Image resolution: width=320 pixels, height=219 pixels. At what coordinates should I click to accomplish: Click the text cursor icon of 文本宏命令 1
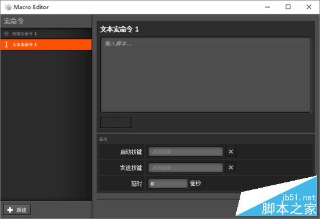(x=6, y=44)
